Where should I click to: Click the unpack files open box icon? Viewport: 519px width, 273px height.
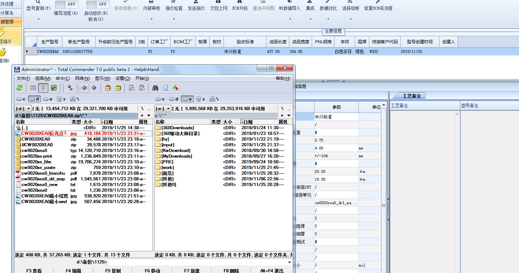118,88
